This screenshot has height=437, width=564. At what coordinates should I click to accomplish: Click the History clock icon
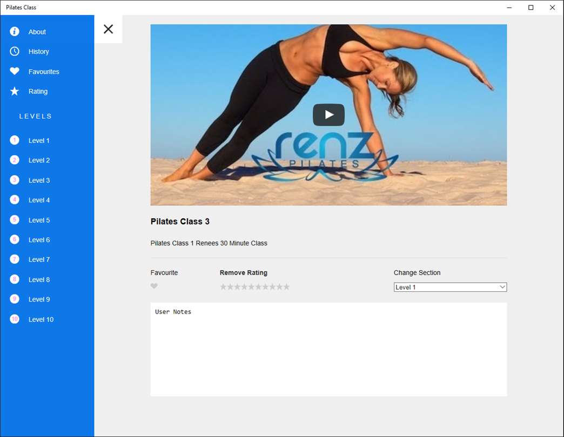click(x=15, y=51)
